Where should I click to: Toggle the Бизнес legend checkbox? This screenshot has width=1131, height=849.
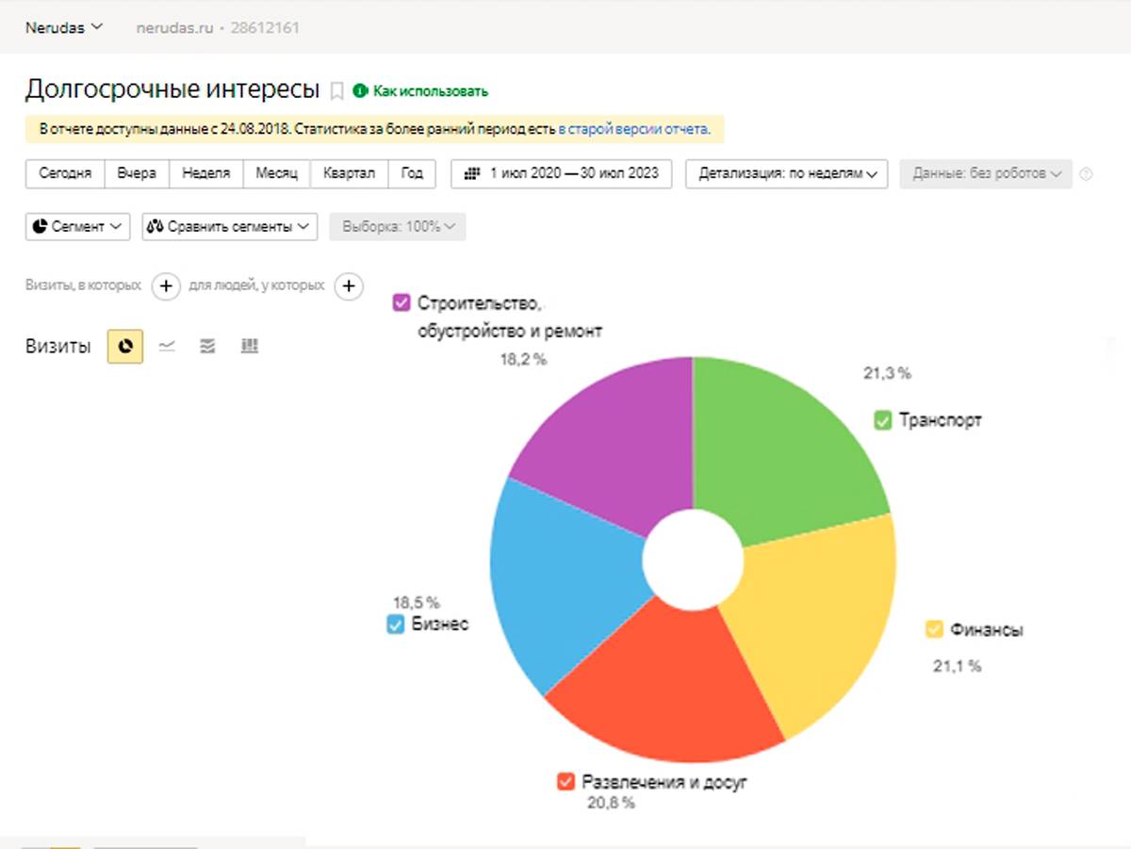[396, 625]
